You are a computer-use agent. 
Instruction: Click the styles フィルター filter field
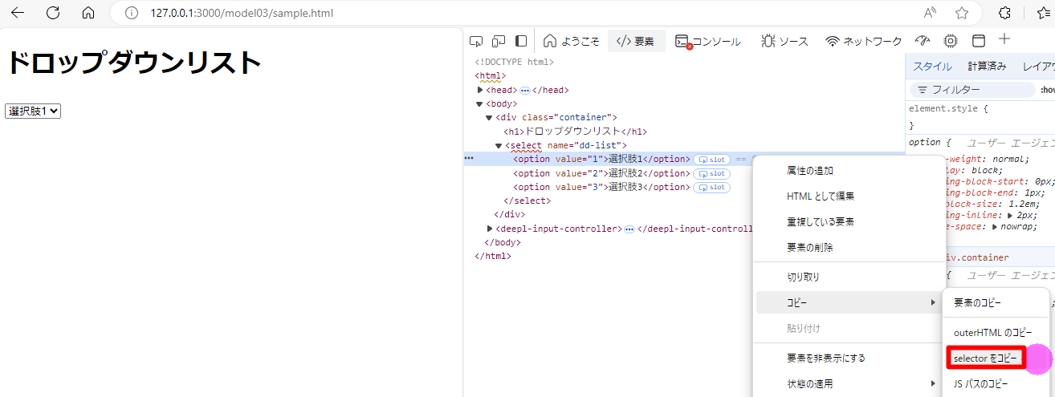(x=973, y=90)
